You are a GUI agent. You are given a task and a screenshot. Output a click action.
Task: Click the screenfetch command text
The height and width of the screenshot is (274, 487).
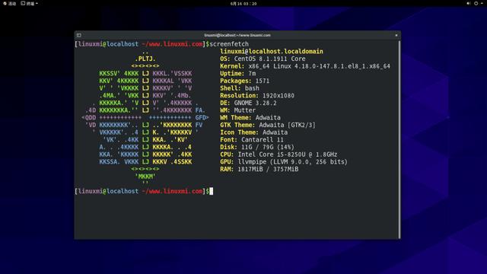coord(229,44)
